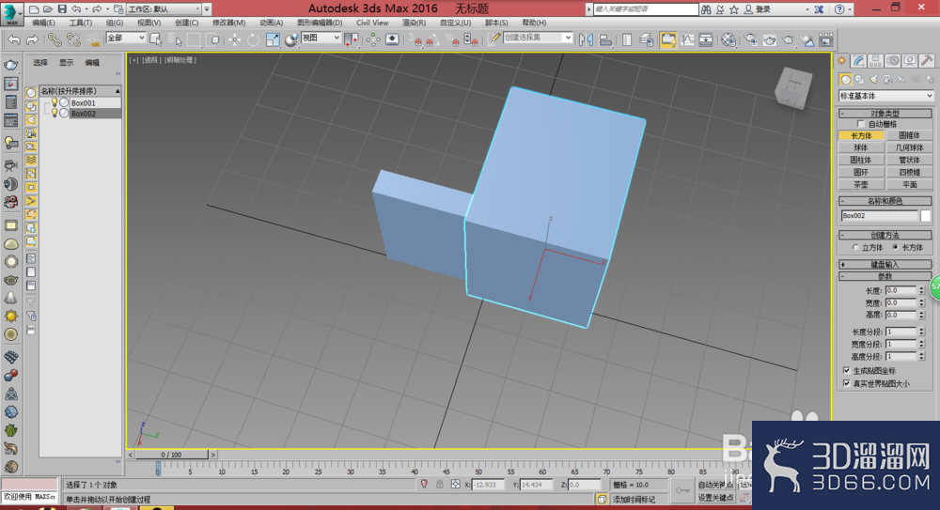The width and height of the screenshot is (940, 510).
Task: Toggle 自动关键点 auto key mode
Action: (x=715, y=485)
